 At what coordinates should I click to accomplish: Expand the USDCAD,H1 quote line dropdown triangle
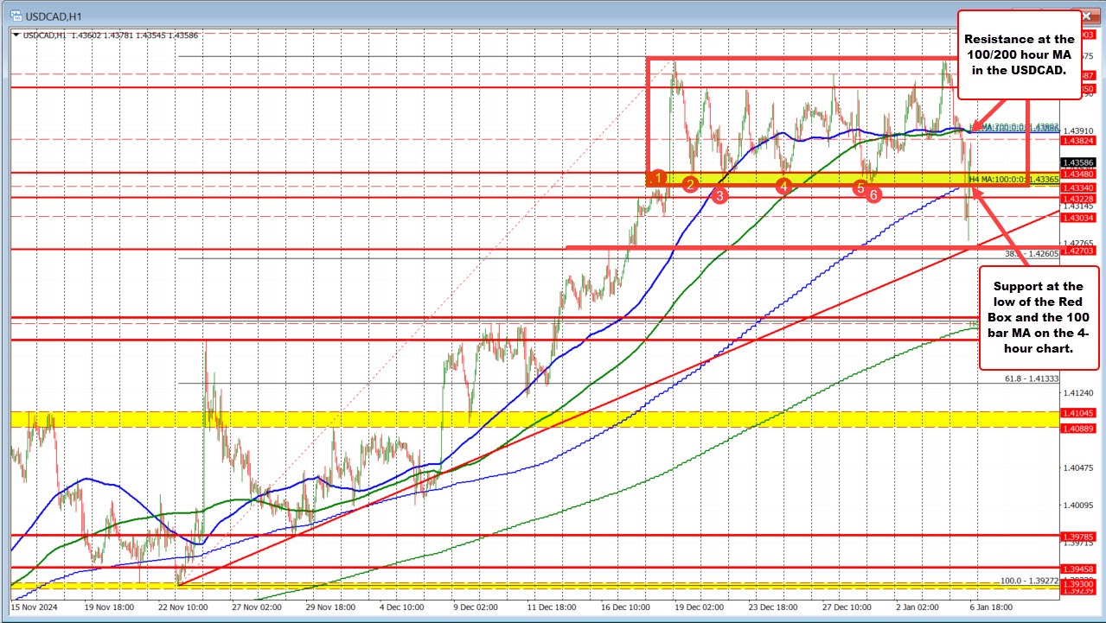coord(16,35)
